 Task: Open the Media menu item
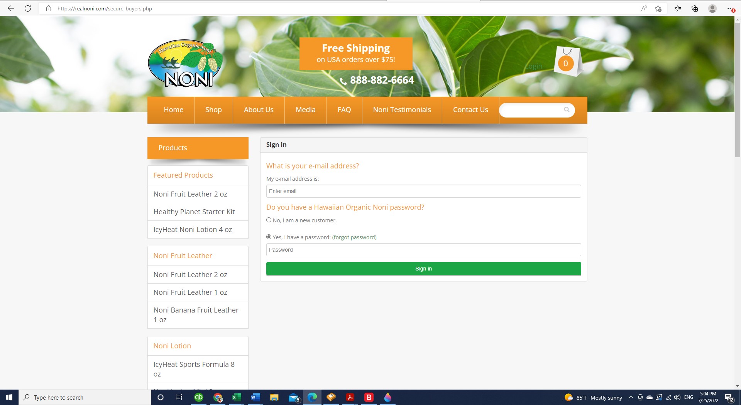pyautogui.click(x=306, y=110)
